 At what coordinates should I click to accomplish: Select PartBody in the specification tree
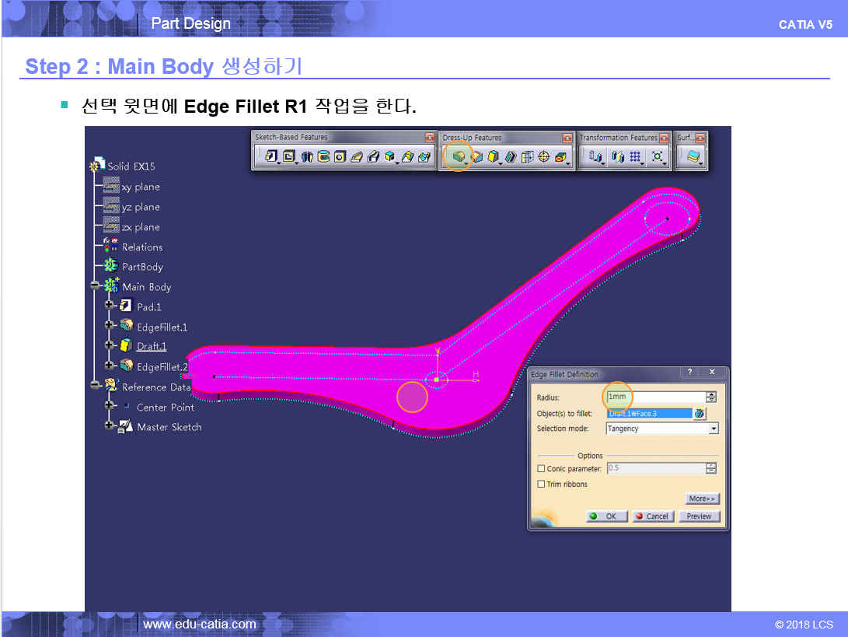coord(134,266)
